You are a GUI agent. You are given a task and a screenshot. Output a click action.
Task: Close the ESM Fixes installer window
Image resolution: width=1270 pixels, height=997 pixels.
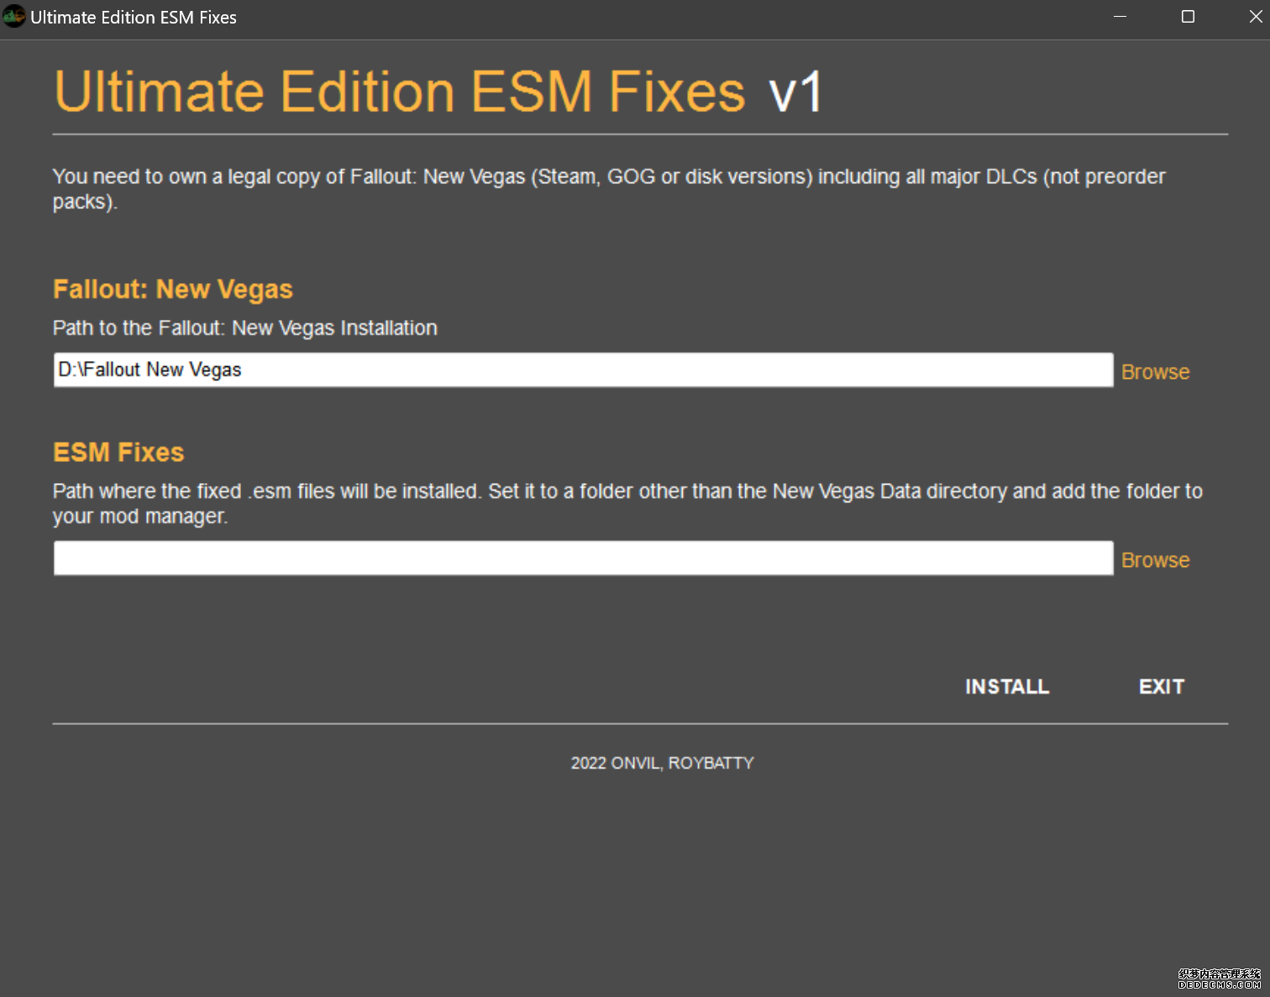click(x=1255, y=17)
